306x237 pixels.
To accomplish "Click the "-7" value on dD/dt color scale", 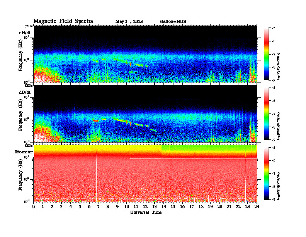I will tap(274, 114).
